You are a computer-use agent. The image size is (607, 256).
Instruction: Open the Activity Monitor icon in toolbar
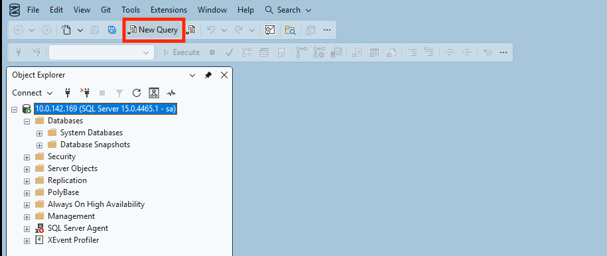270,31
